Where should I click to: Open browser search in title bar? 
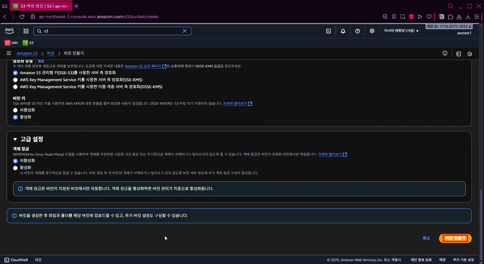click(x=450, y=6)
